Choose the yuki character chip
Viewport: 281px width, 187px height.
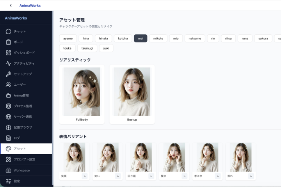(106, 48)
